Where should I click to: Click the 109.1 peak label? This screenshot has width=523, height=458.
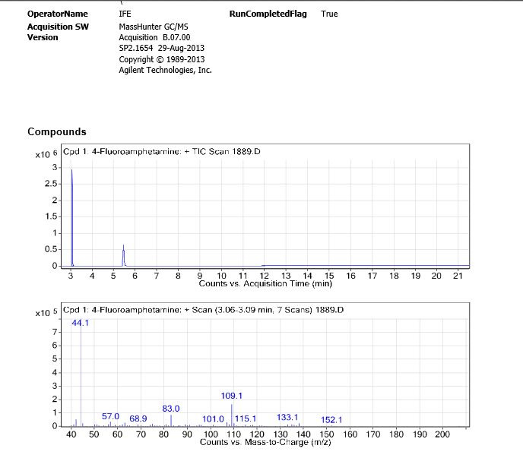[x=232, y=396]
